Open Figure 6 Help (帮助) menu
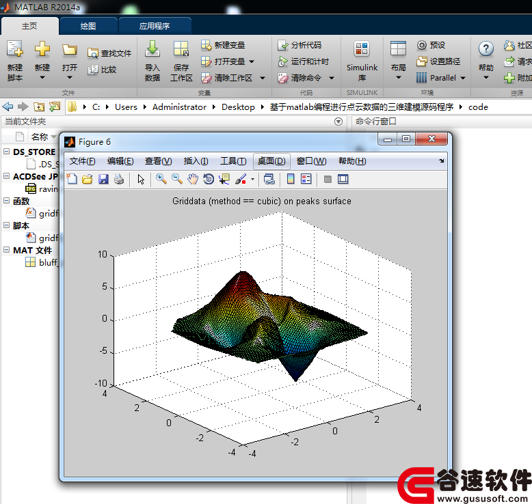The width and height of the screenshot is (532, 504). pyautogui.click(x=352, y=161)
